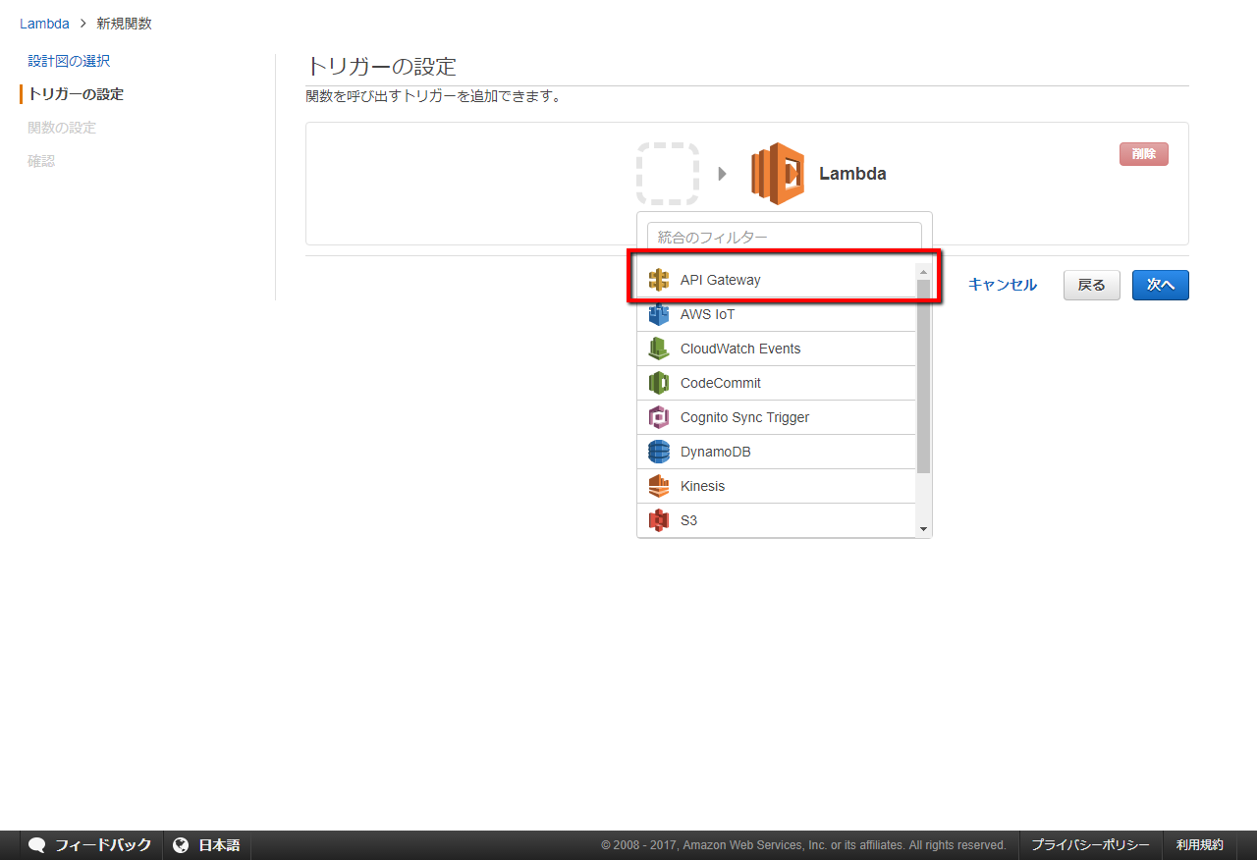This screenshot has height=860, width=1257.
Task: Remove the trigger with 削除 button
Action: point(1143,154)
